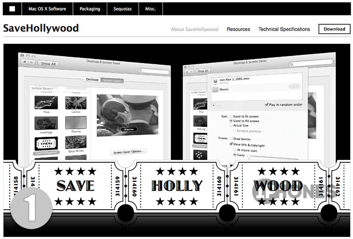Toggle Show title & copyright checkbox
Image resolution: width=353 pixels, height=239 pixels.
[x=231, y=144]
